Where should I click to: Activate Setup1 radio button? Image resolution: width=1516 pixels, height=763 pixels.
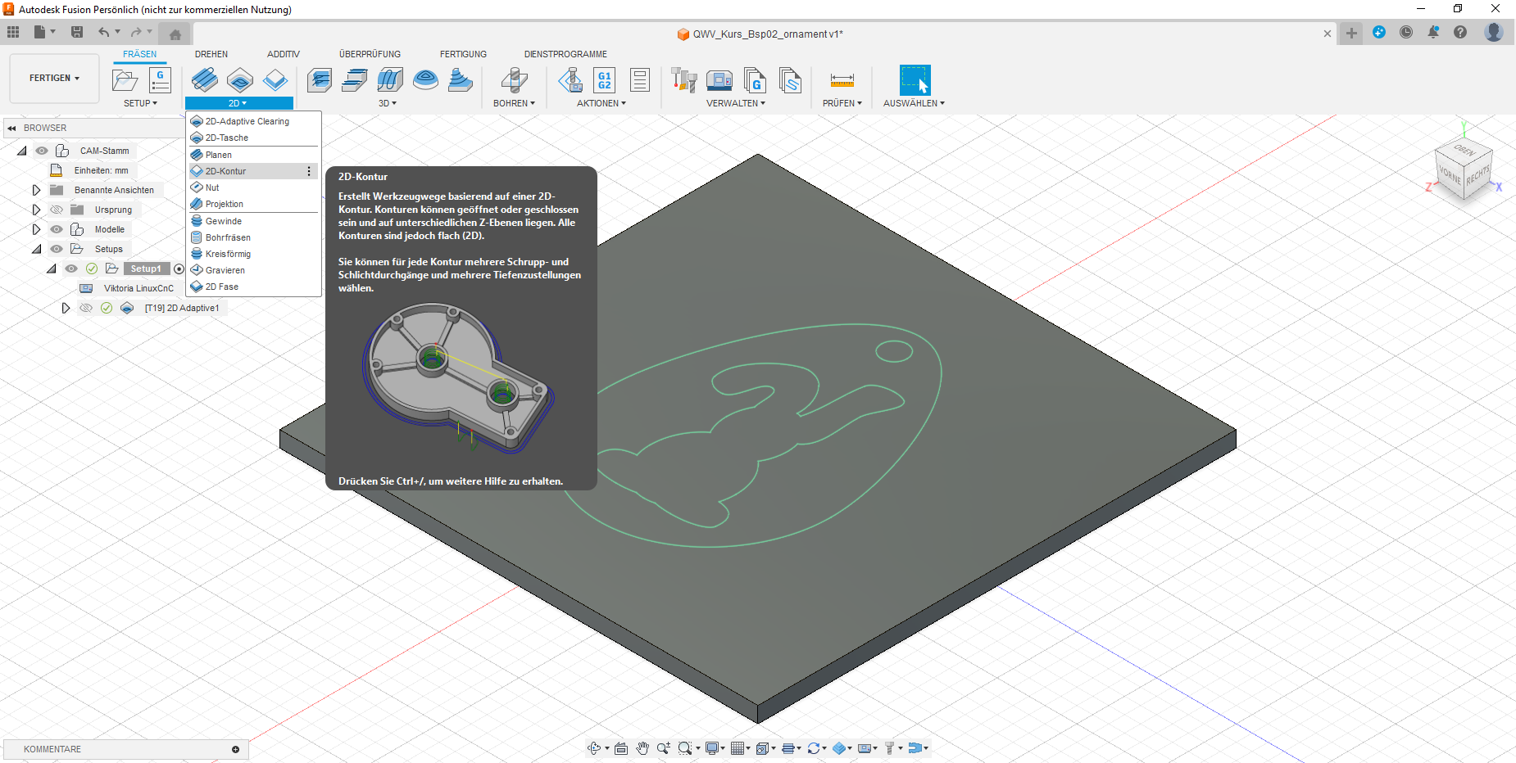179,269
